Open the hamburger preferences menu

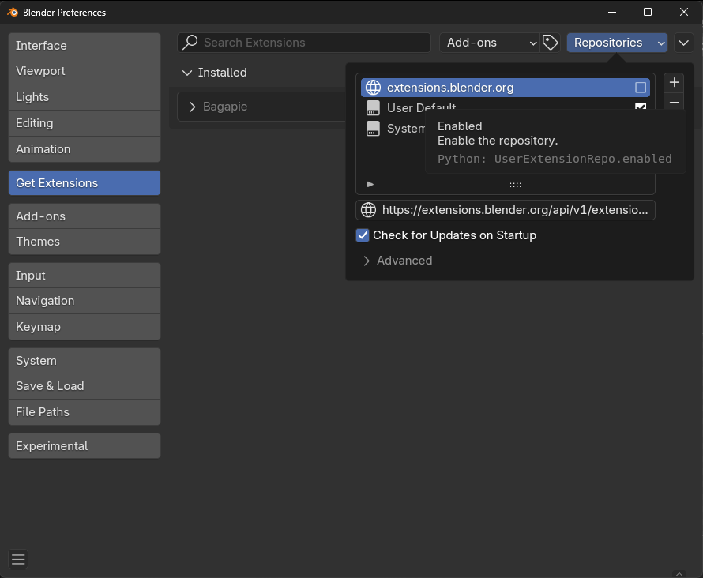18,559
